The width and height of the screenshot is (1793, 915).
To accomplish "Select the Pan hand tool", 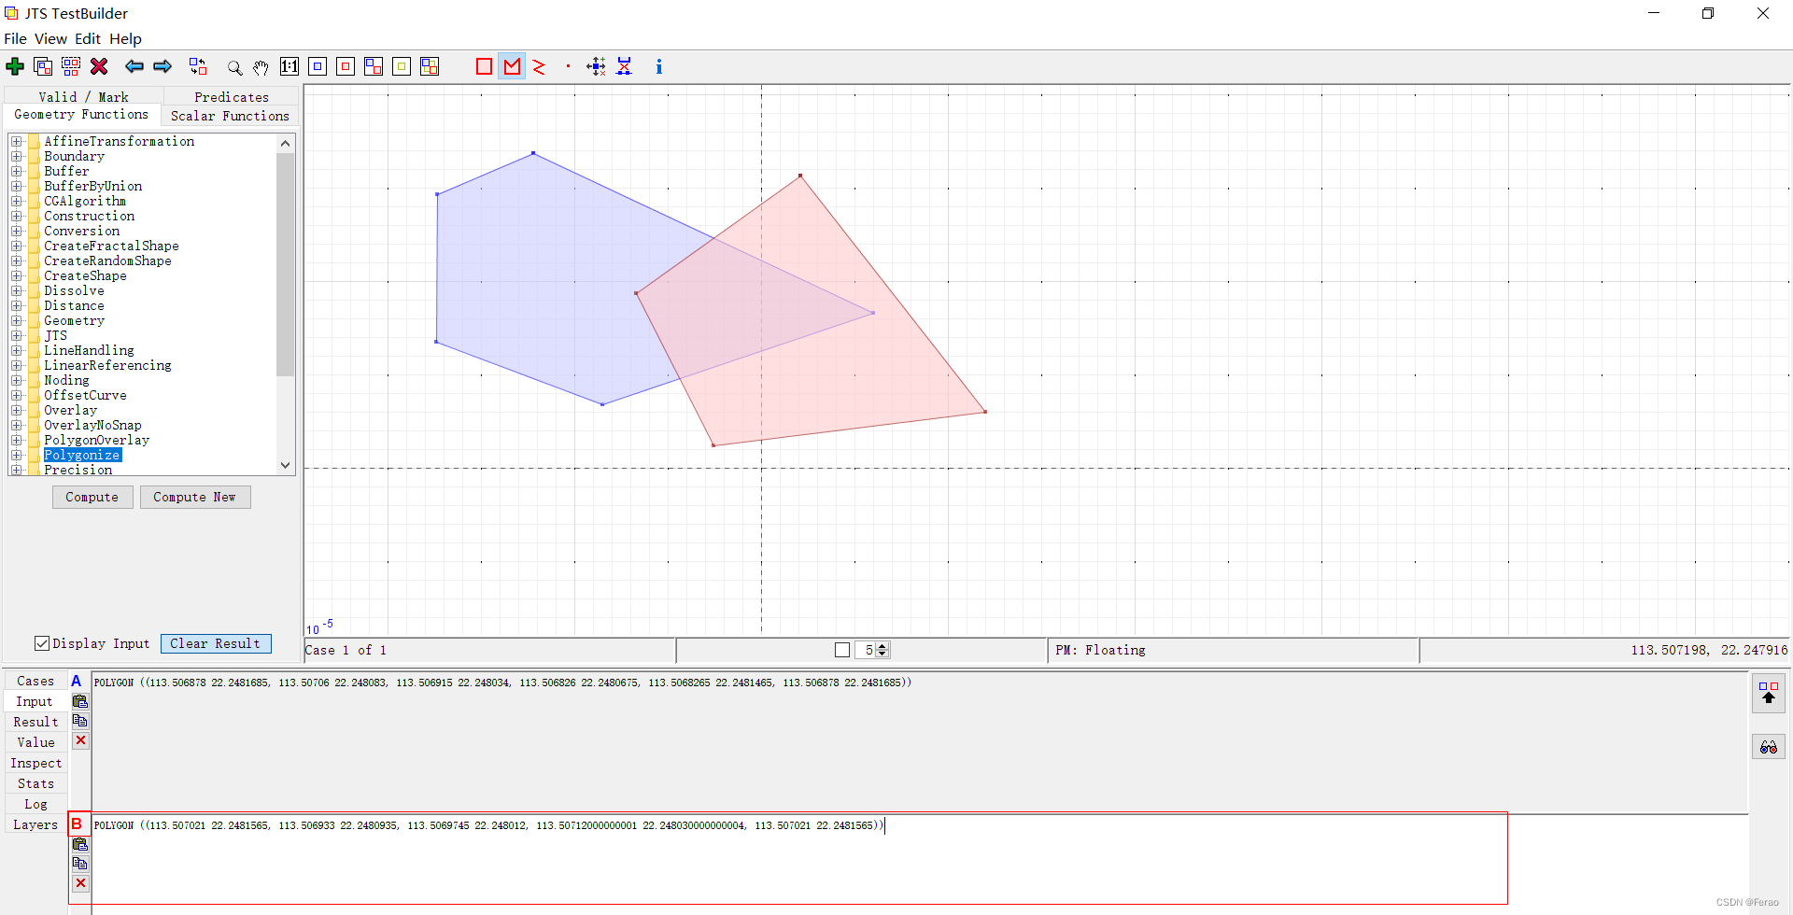I will (x=261, y=67).
